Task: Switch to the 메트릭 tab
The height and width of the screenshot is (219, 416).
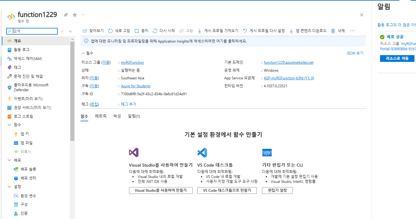Action: point(101,116)
